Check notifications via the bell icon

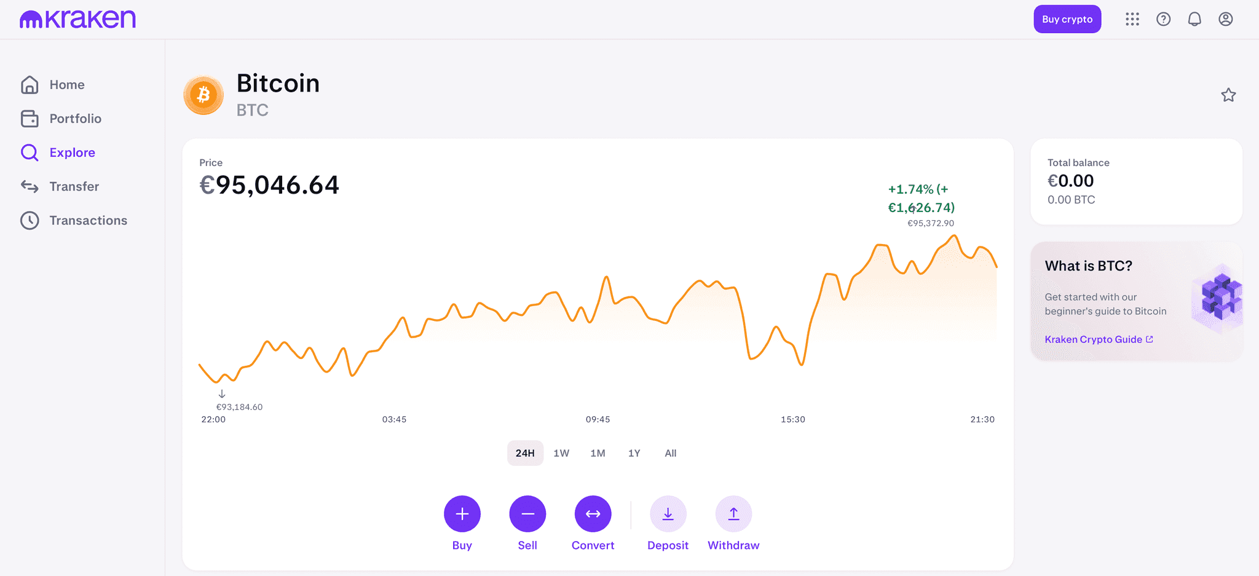pos(1194,19)
